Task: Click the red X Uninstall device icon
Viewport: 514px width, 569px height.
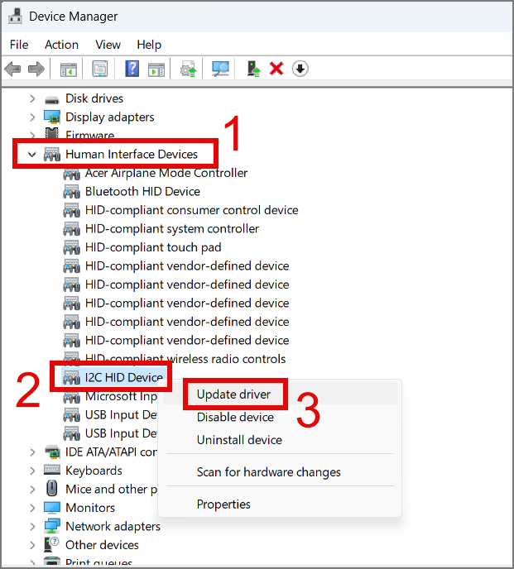Action: (x=276, y=69)
